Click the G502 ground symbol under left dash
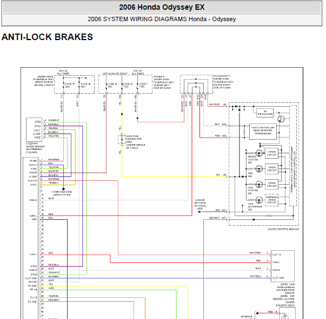Image resolution: width=326 pixels, height=319 pixels. 199,212
